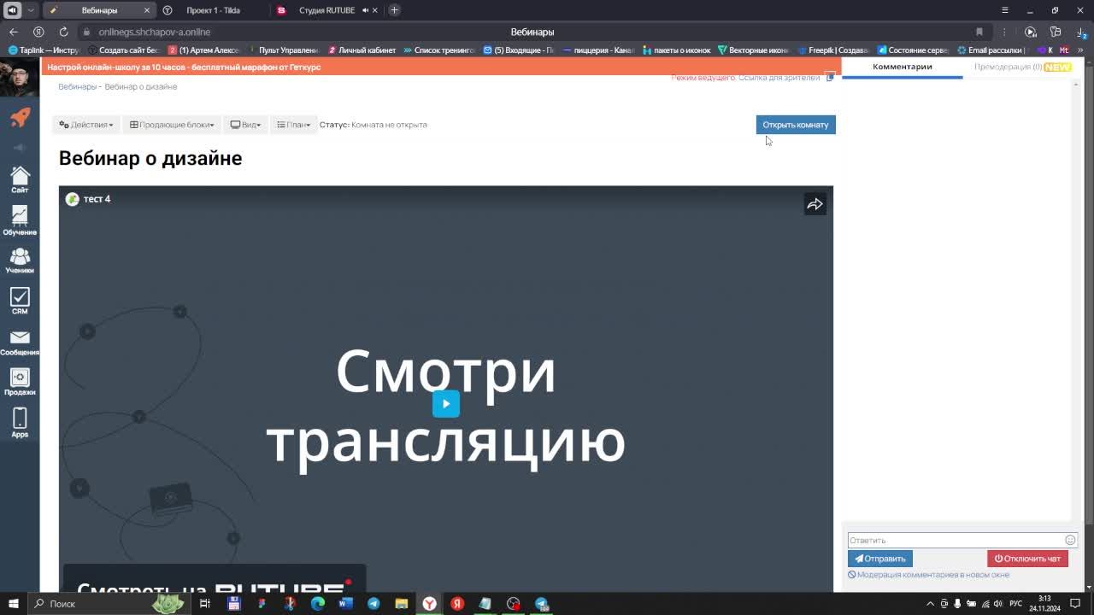Switch to the Вебинары browser tab

99,10
